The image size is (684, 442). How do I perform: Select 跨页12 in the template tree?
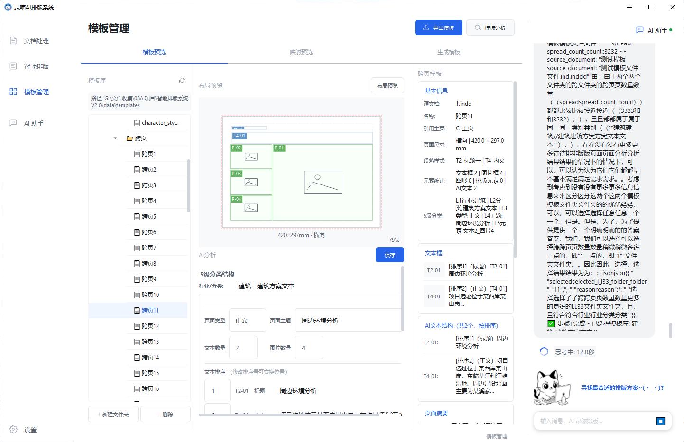[150, 326]
